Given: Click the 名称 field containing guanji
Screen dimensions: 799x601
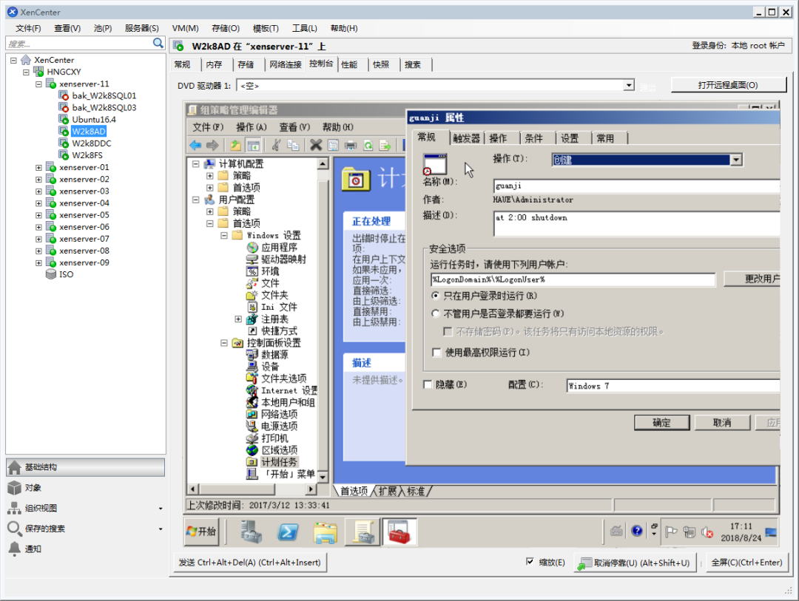Looking at the screenshot, I should click(x=636, y=186).
